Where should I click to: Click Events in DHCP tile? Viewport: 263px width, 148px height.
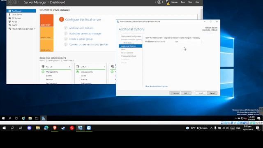click(x=83, y=76)
